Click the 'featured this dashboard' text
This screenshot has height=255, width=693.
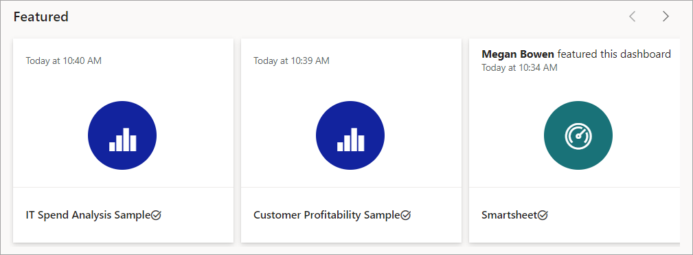[x=614, y=54]
